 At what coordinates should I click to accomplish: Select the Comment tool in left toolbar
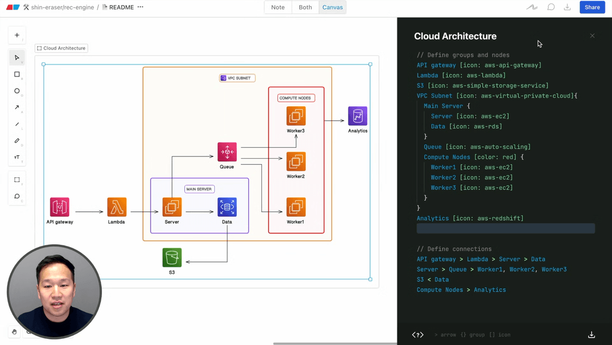coord(17,196)
